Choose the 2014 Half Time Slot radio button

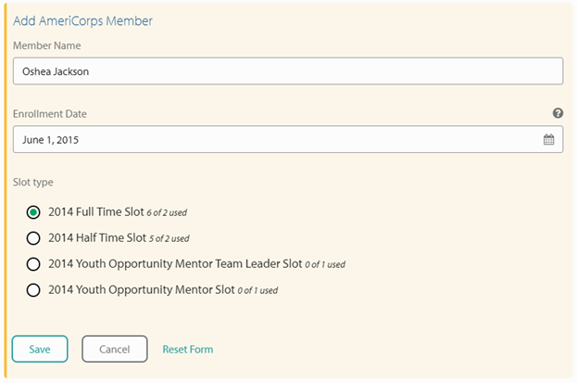point(34,238)
